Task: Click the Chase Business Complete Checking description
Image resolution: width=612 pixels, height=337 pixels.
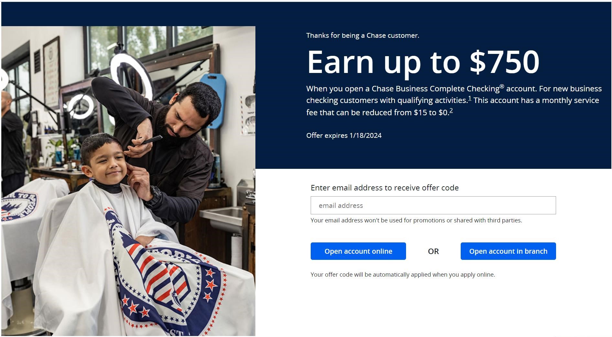Action: click(454, 100)
